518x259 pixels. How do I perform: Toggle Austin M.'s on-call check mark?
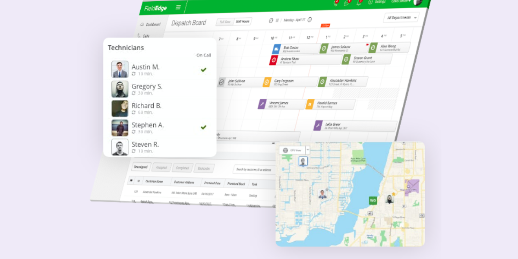pos(203,69)
